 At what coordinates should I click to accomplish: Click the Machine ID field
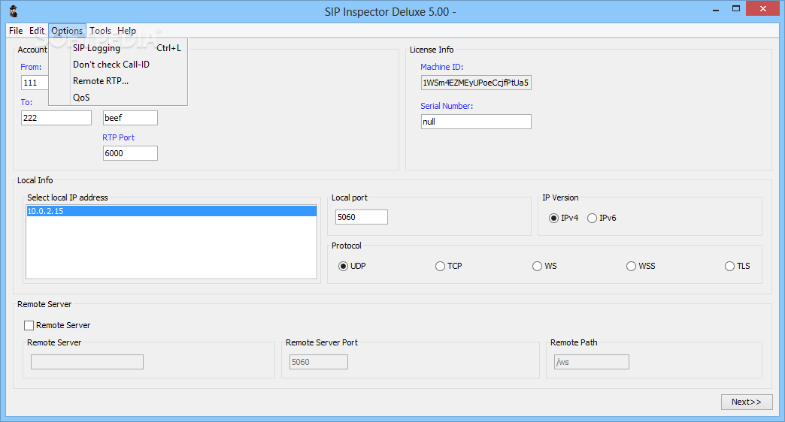[476, 83]
